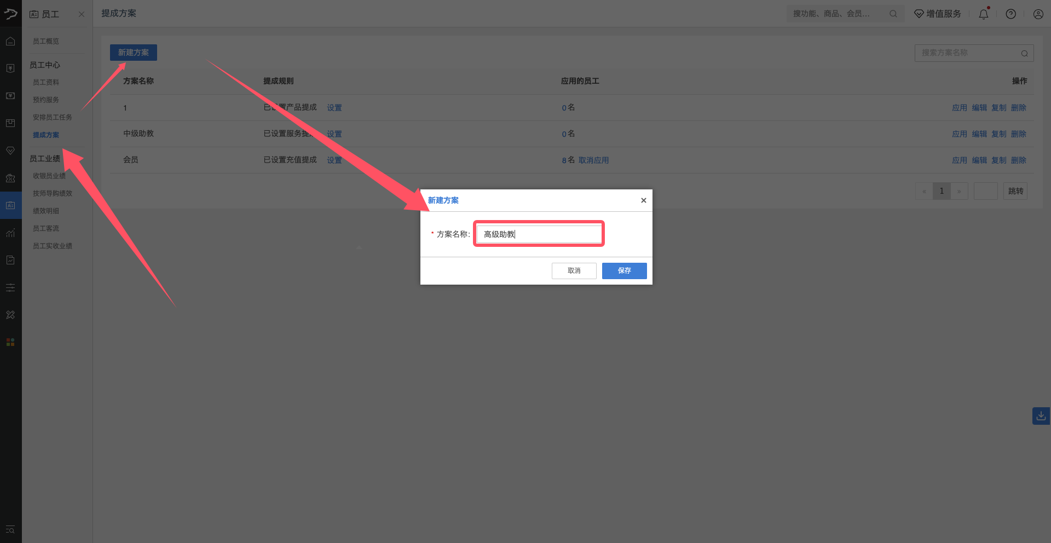Open the statistics chart icon in sidebar
The width and height of the screenshot is (1051, 543).
(10, 233)
